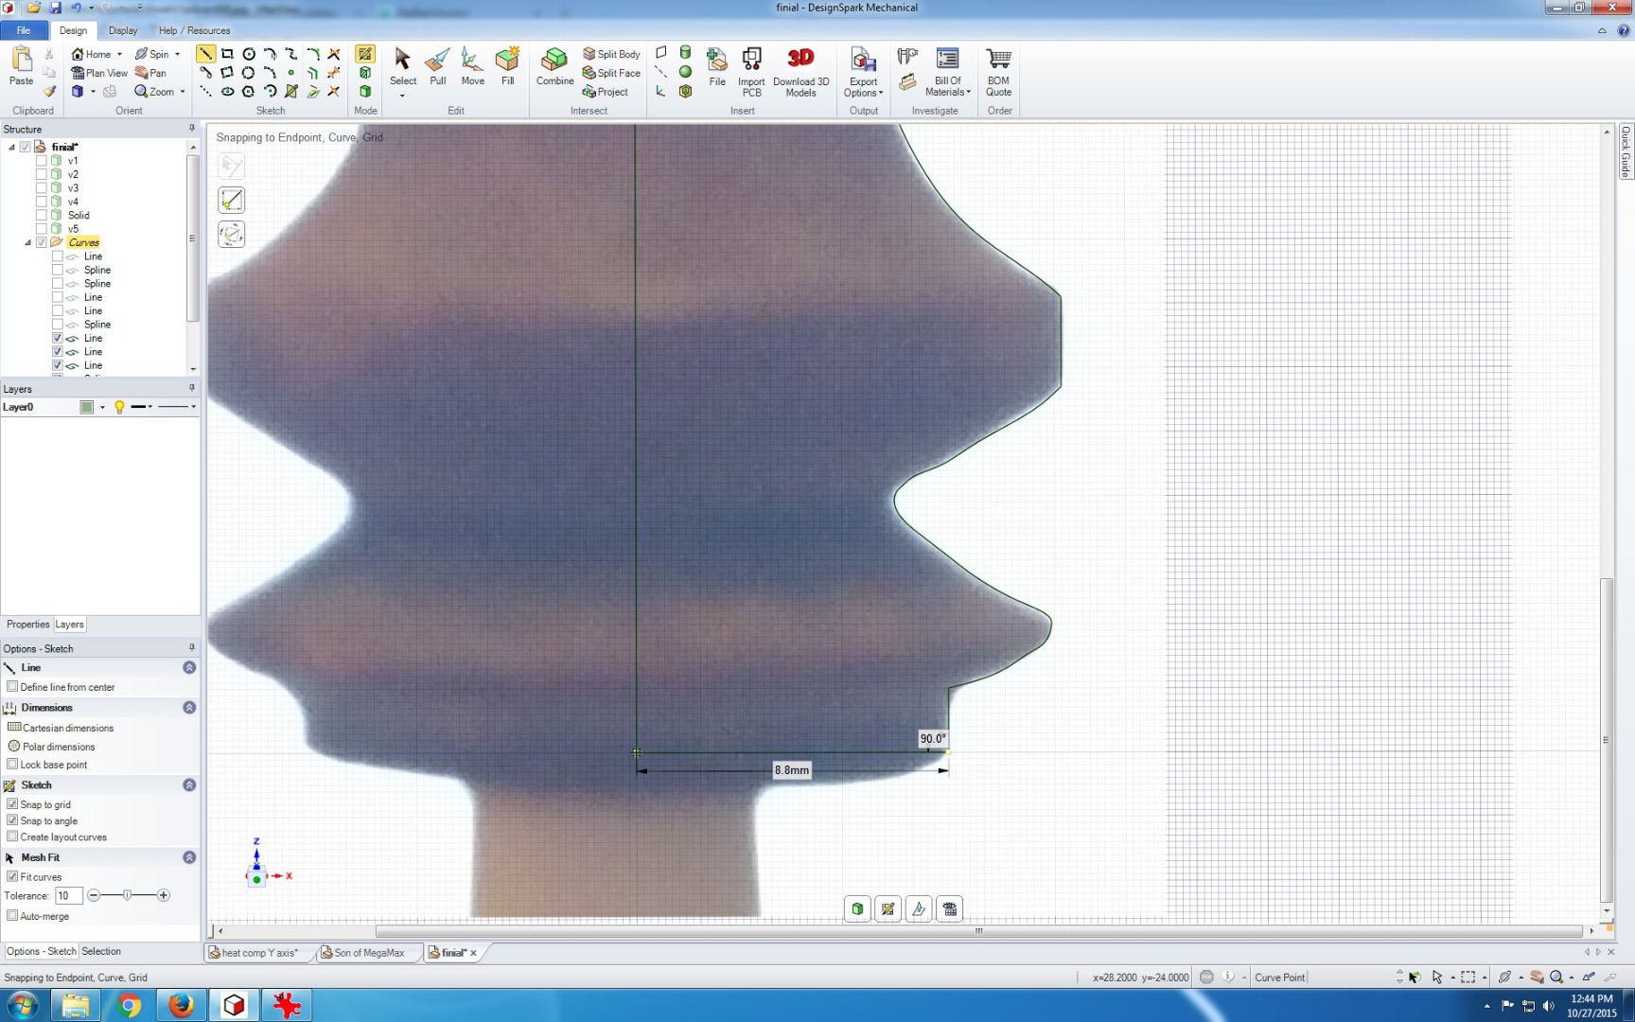Activate Section Mode icon

365,73
